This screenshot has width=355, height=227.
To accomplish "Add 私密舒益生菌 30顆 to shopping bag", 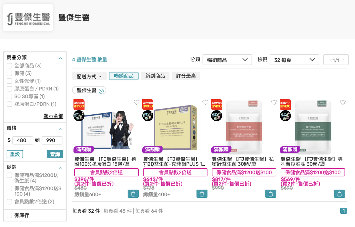I will pos(271,194).
